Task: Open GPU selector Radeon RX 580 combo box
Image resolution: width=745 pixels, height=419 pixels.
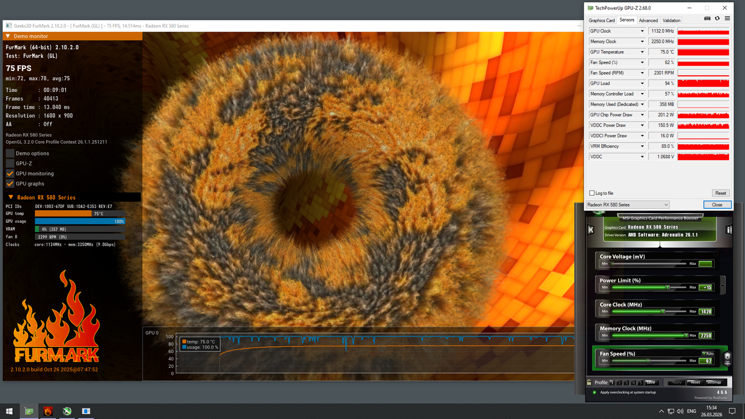Action: point(627,205)
